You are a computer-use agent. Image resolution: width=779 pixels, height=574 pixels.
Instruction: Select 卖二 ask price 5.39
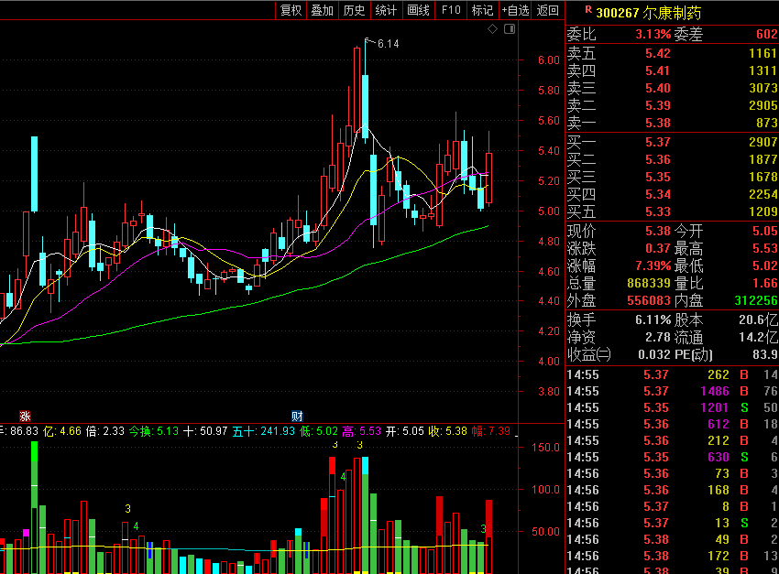(658, 105)
